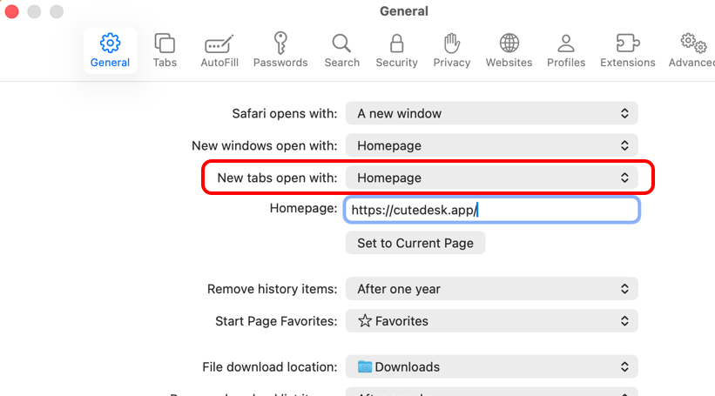Click into the Homepage URL field

(491, 210)
